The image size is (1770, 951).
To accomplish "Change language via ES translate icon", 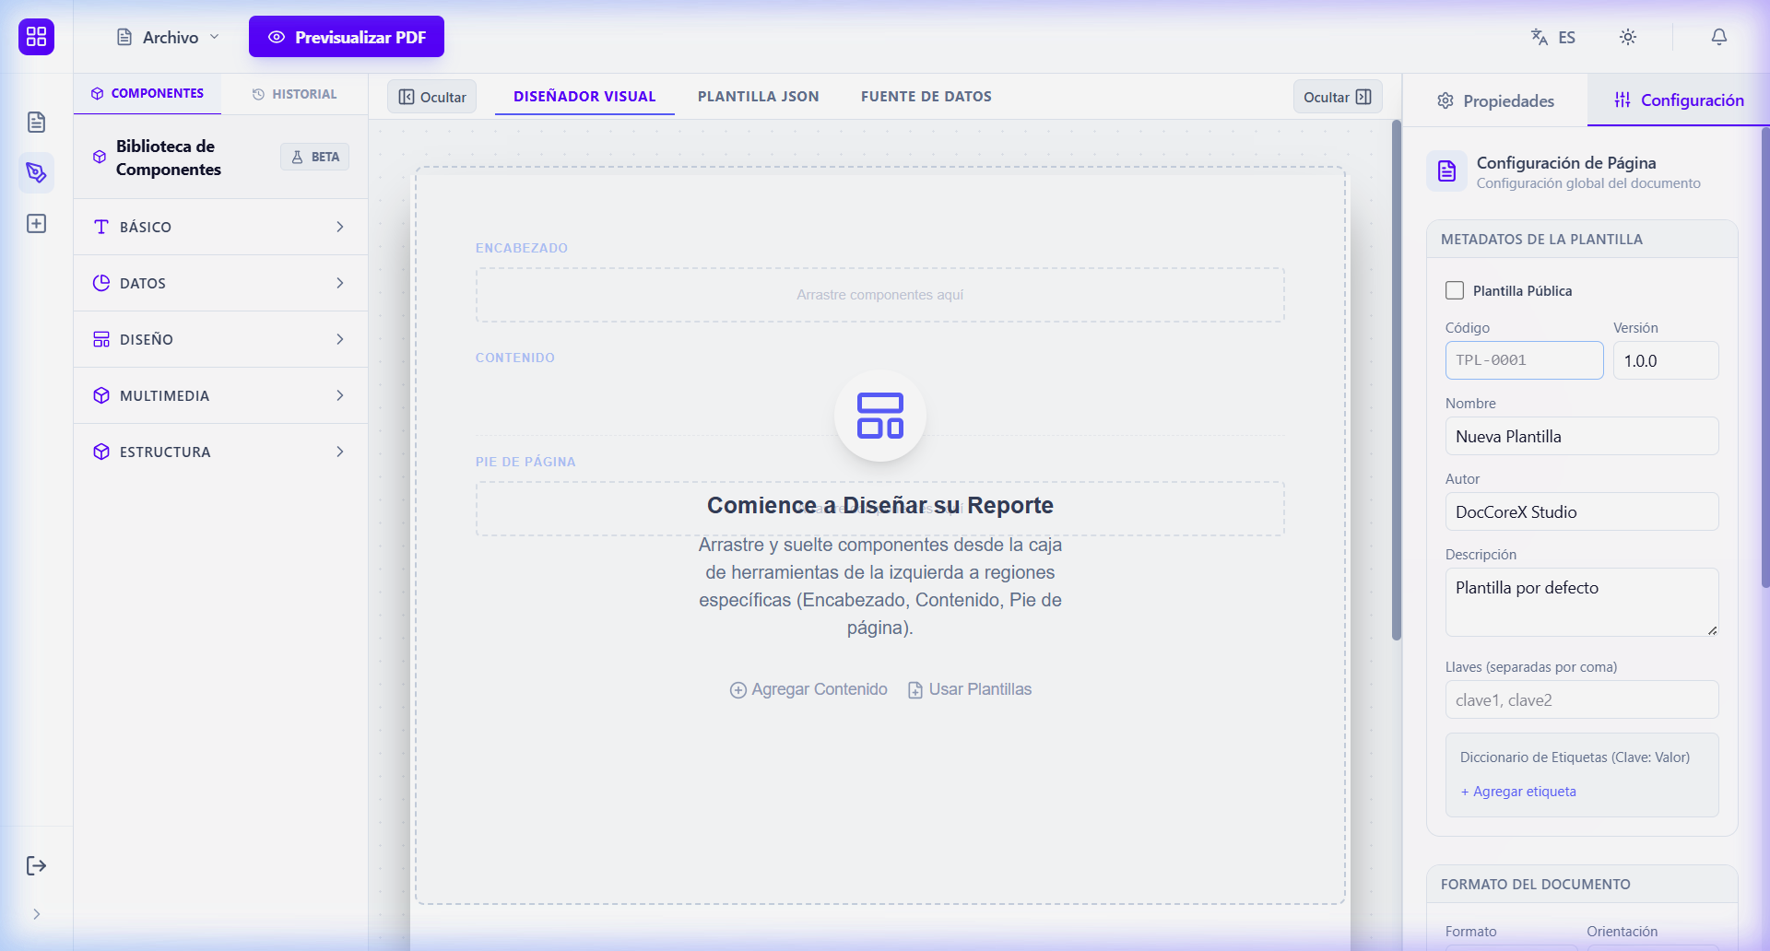I will [x=1553, y=37].
